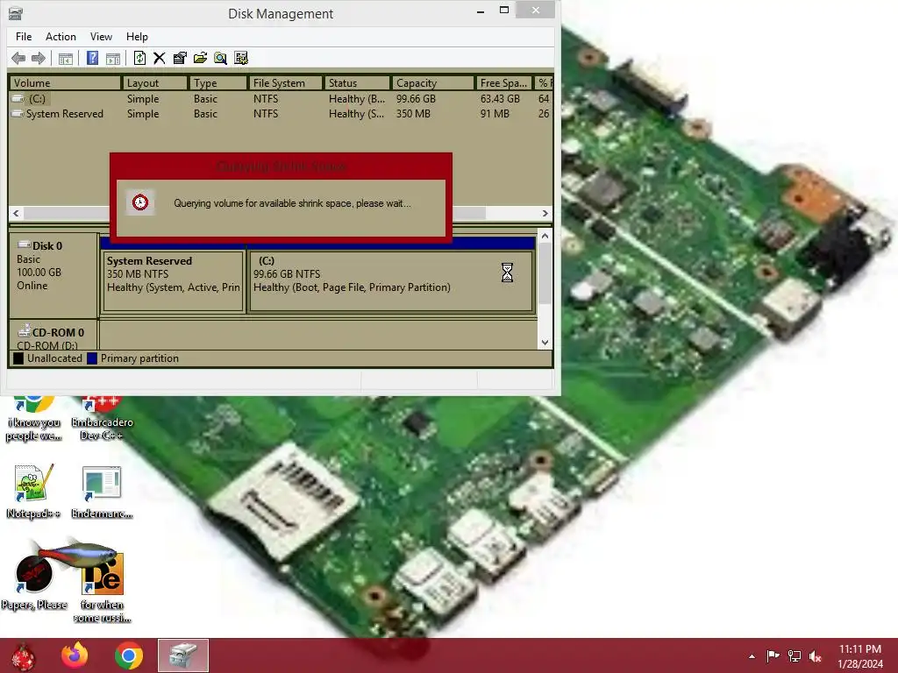Image resolution: width=898 pixels, height=673 pixels.
Task: Open the Action Center flag icon
Action: pyautogui.click(x=773, y=655)
